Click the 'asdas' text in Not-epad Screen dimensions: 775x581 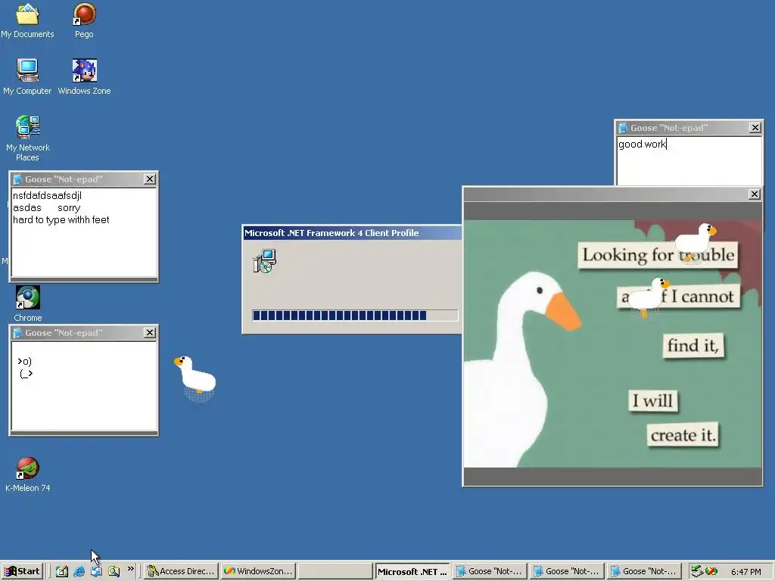tap(27, 208)
